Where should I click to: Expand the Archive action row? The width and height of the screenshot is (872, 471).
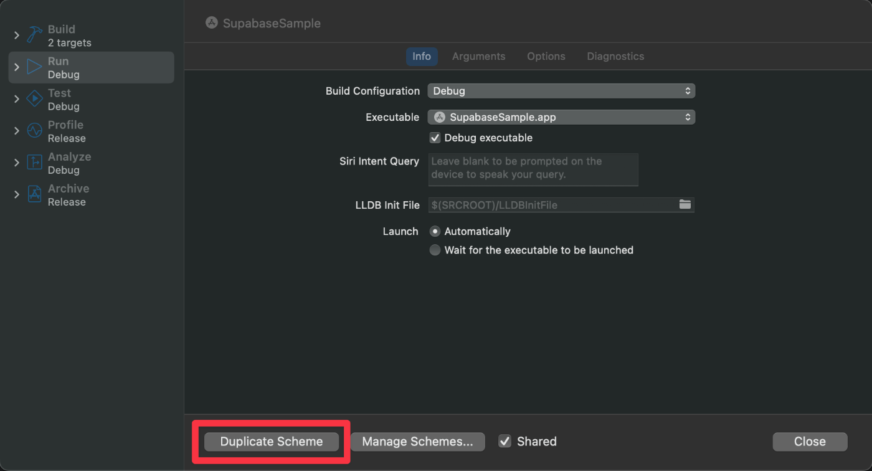(17, 194)
